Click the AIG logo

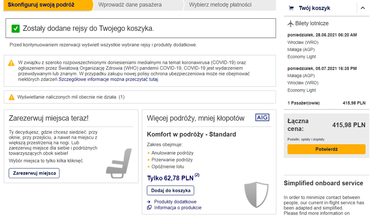[x=262, y=117]
